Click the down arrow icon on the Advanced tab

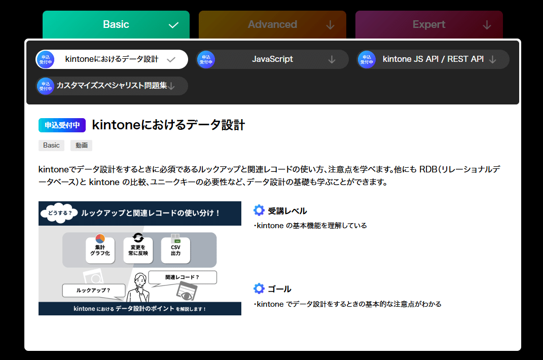pyautogui.click(x=331, y=24)
